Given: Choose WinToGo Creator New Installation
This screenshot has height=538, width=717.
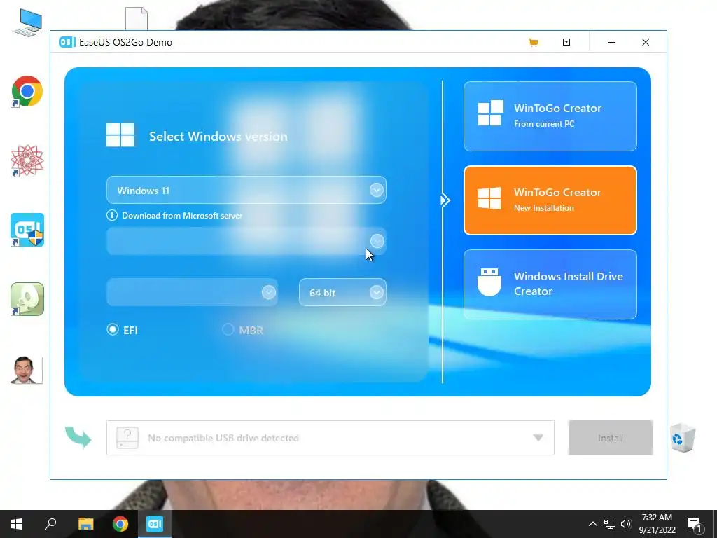Looking at the screenshot, I should [550, 200].
